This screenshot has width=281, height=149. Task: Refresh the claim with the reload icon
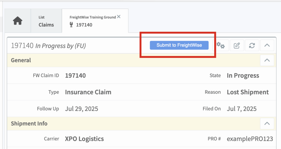click(x=252, y=46)
